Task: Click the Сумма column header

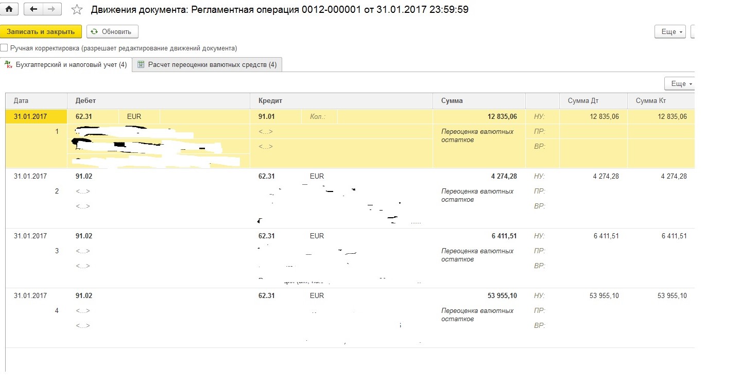Action: click(452, 101)
